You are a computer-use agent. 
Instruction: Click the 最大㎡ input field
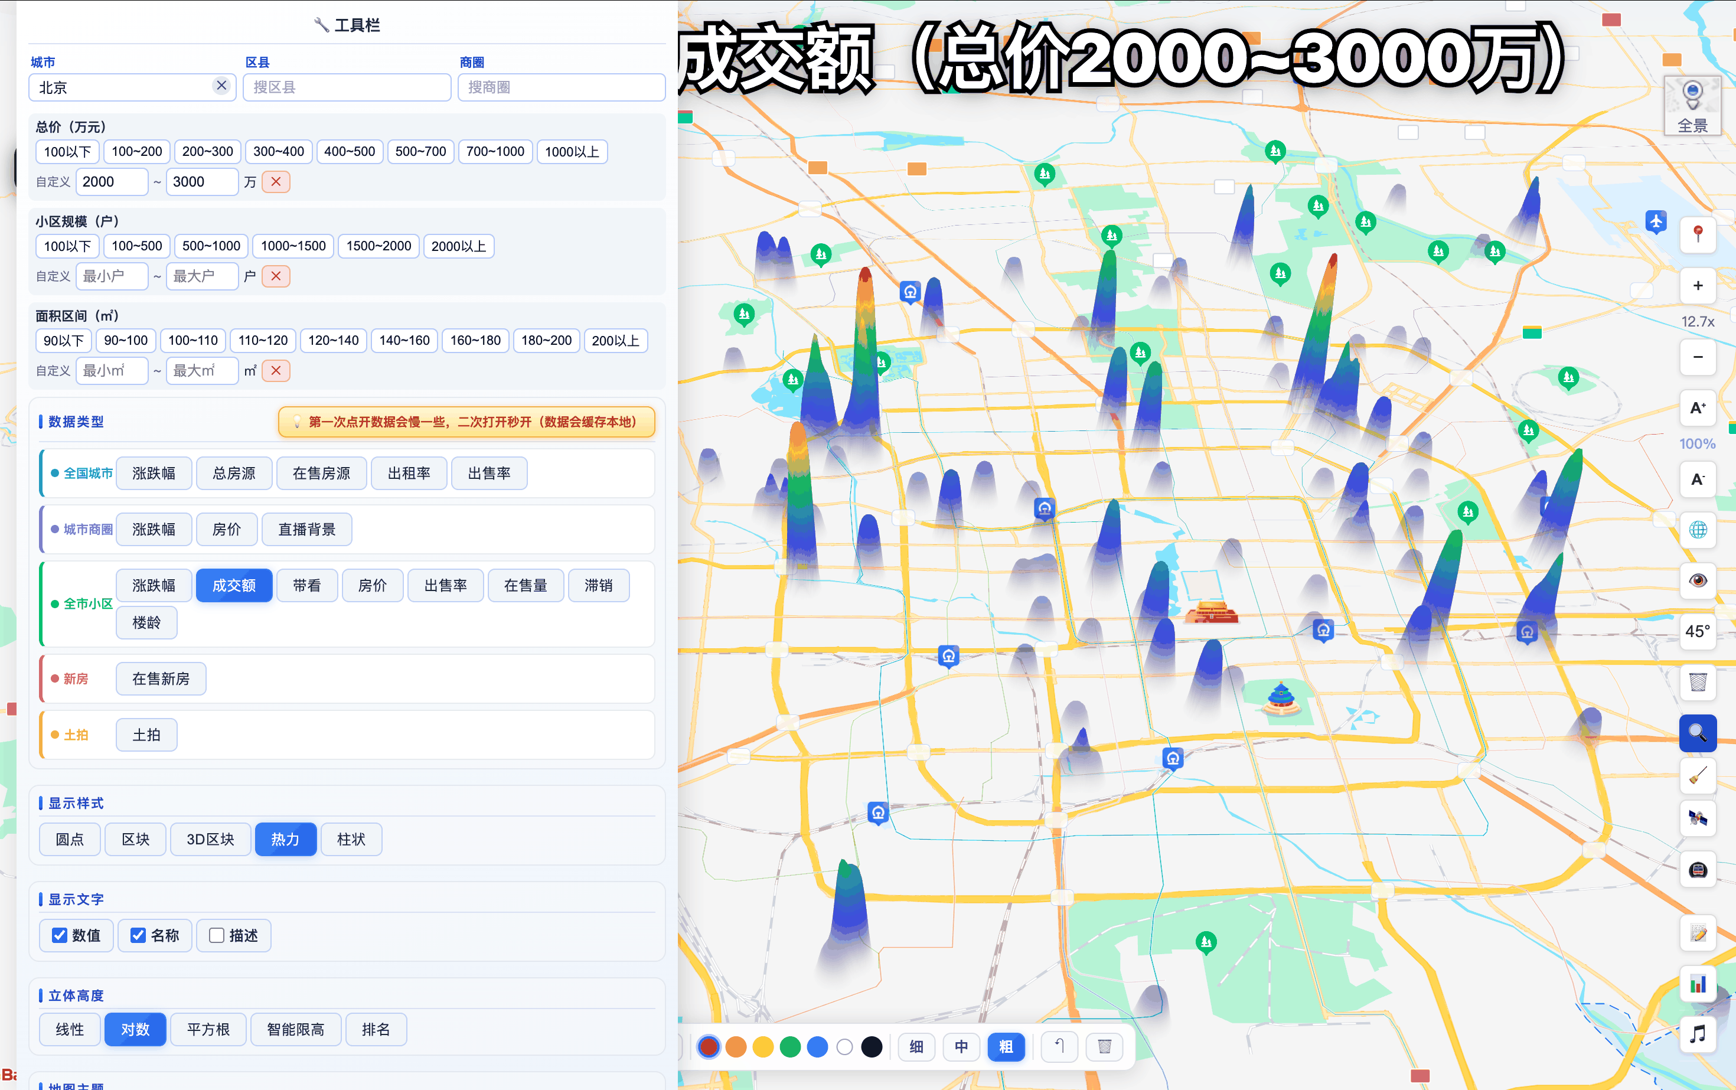[x=202, y=371]
